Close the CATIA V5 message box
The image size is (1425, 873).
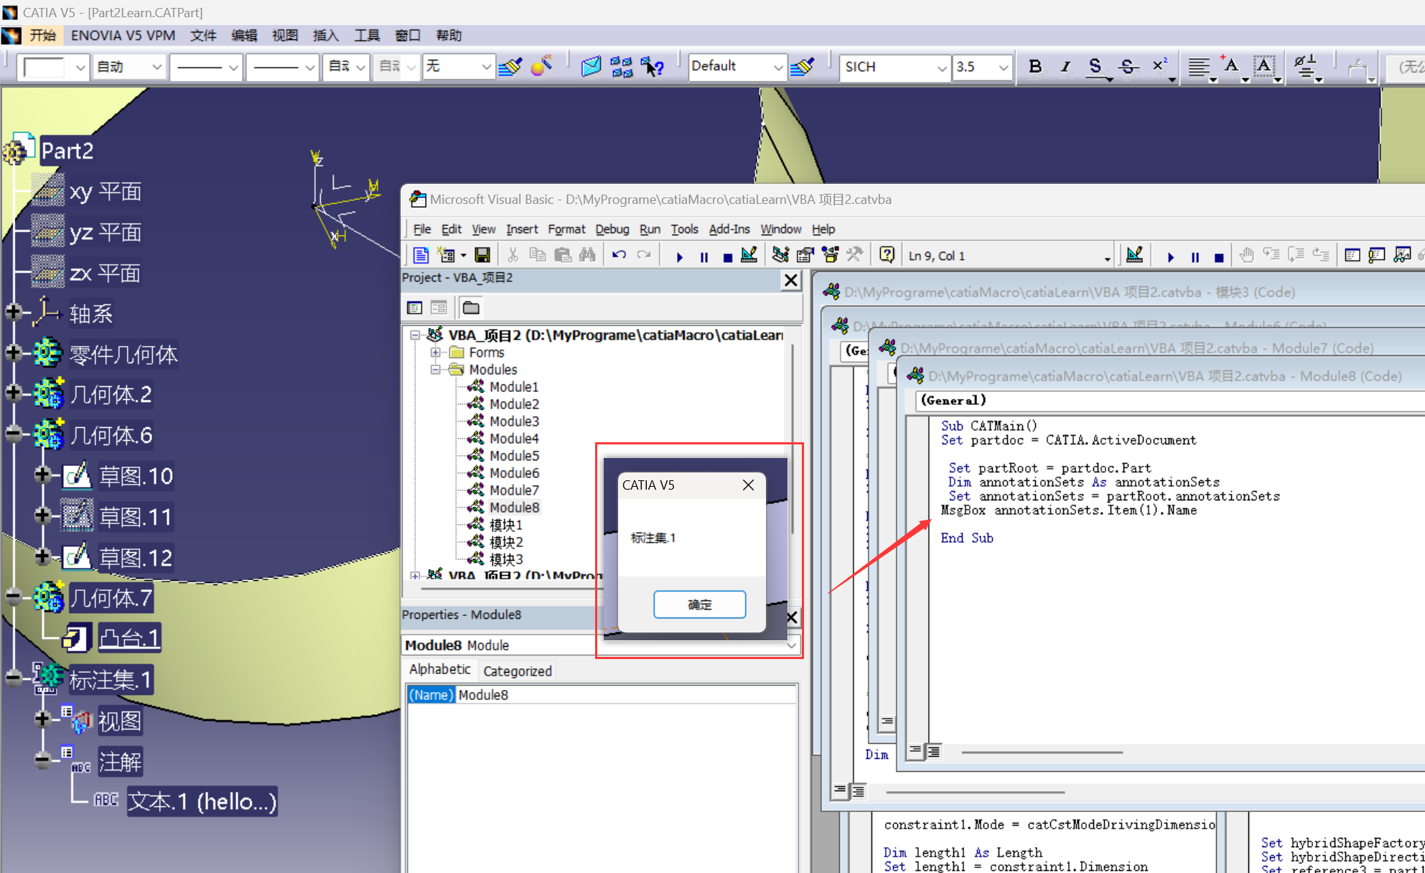coord(748,485)
